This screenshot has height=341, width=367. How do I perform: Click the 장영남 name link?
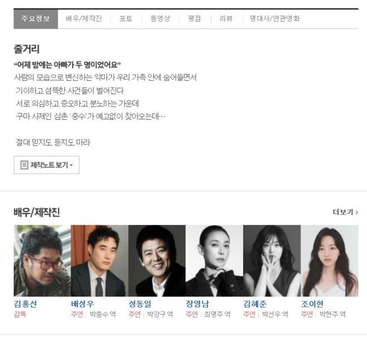pos(197,304)
